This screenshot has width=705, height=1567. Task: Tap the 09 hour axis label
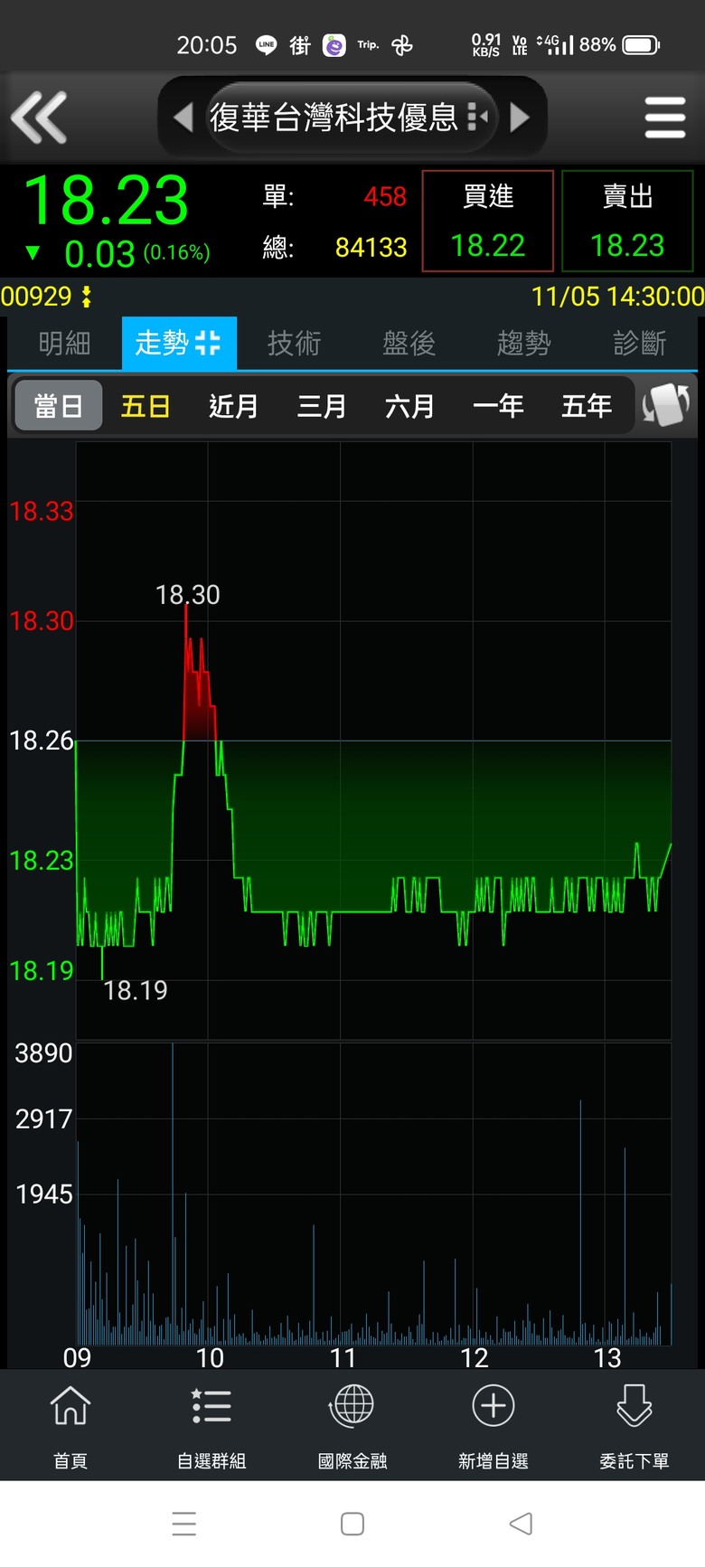[x=77, y=1357]
